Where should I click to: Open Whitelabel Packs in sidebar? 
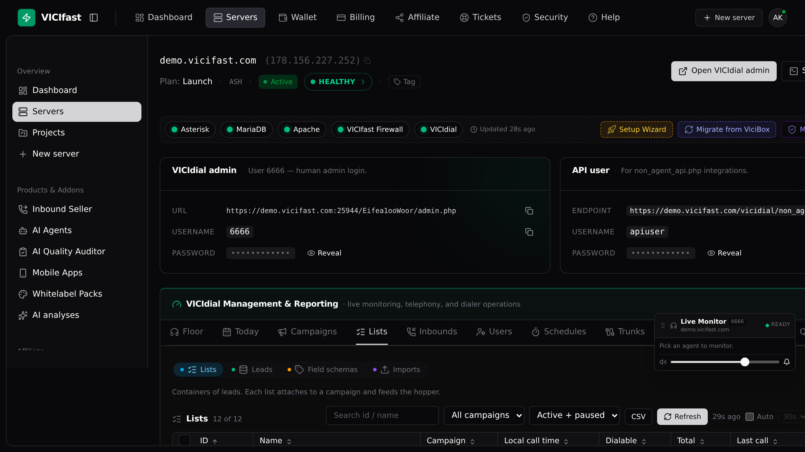pos(77,294)
